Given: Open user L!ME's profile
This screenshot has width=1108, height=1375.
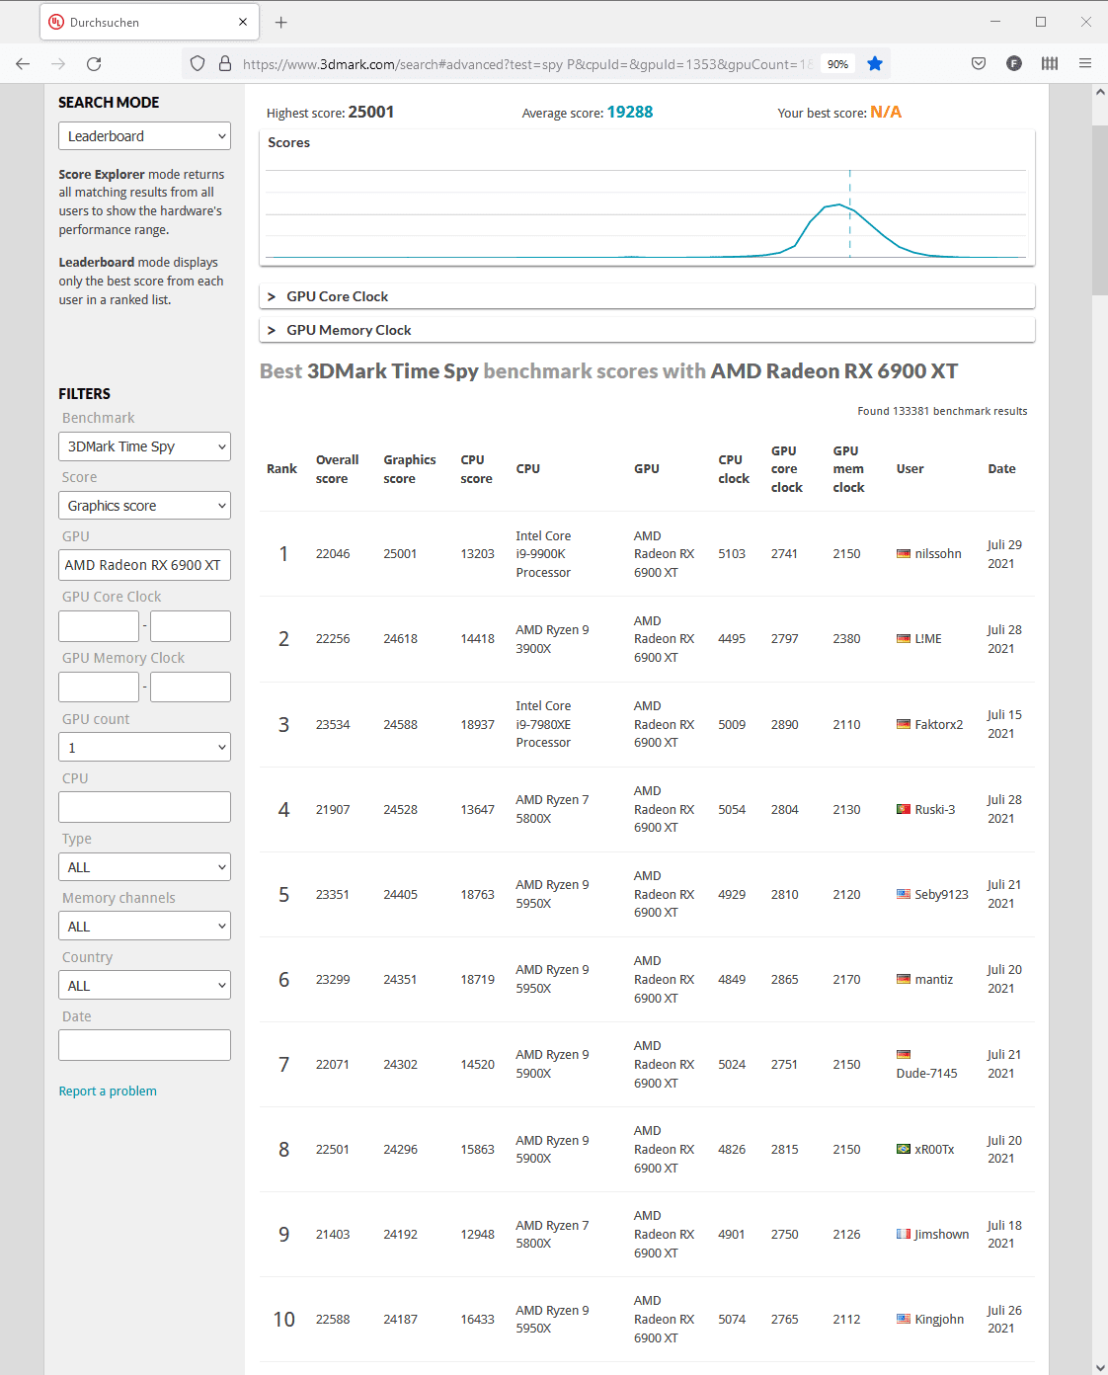Looking at the screenshot, I should point(928,639).
